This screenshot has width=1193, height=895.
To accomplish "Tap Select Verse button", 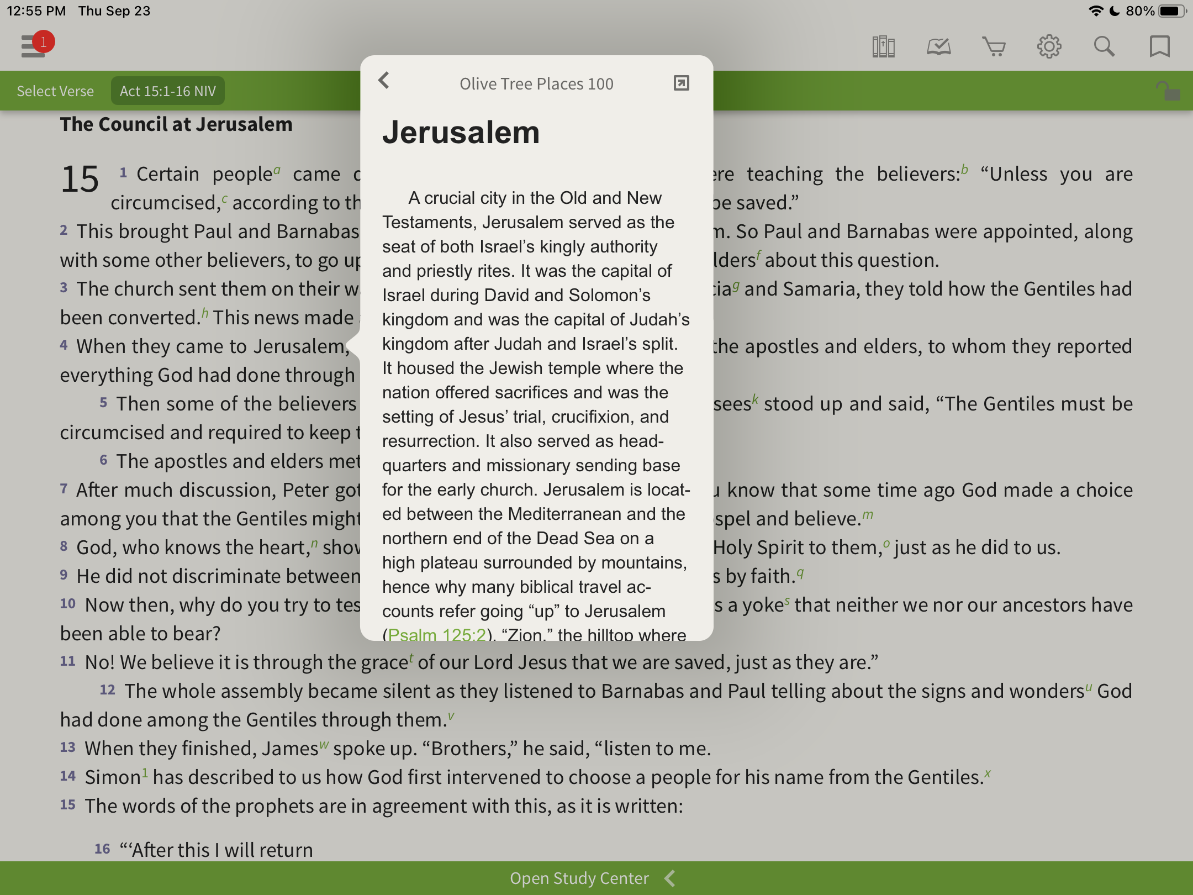I will click(55, 91).
